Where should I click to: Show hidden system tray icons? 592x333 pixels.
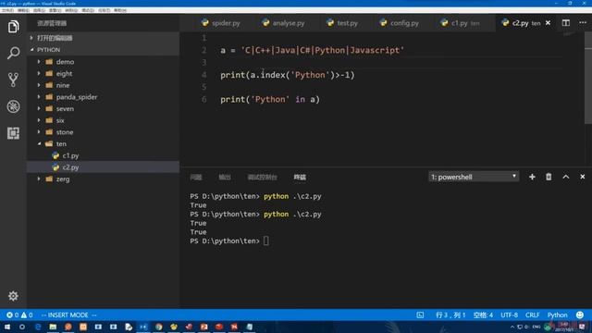pos(512,327)
